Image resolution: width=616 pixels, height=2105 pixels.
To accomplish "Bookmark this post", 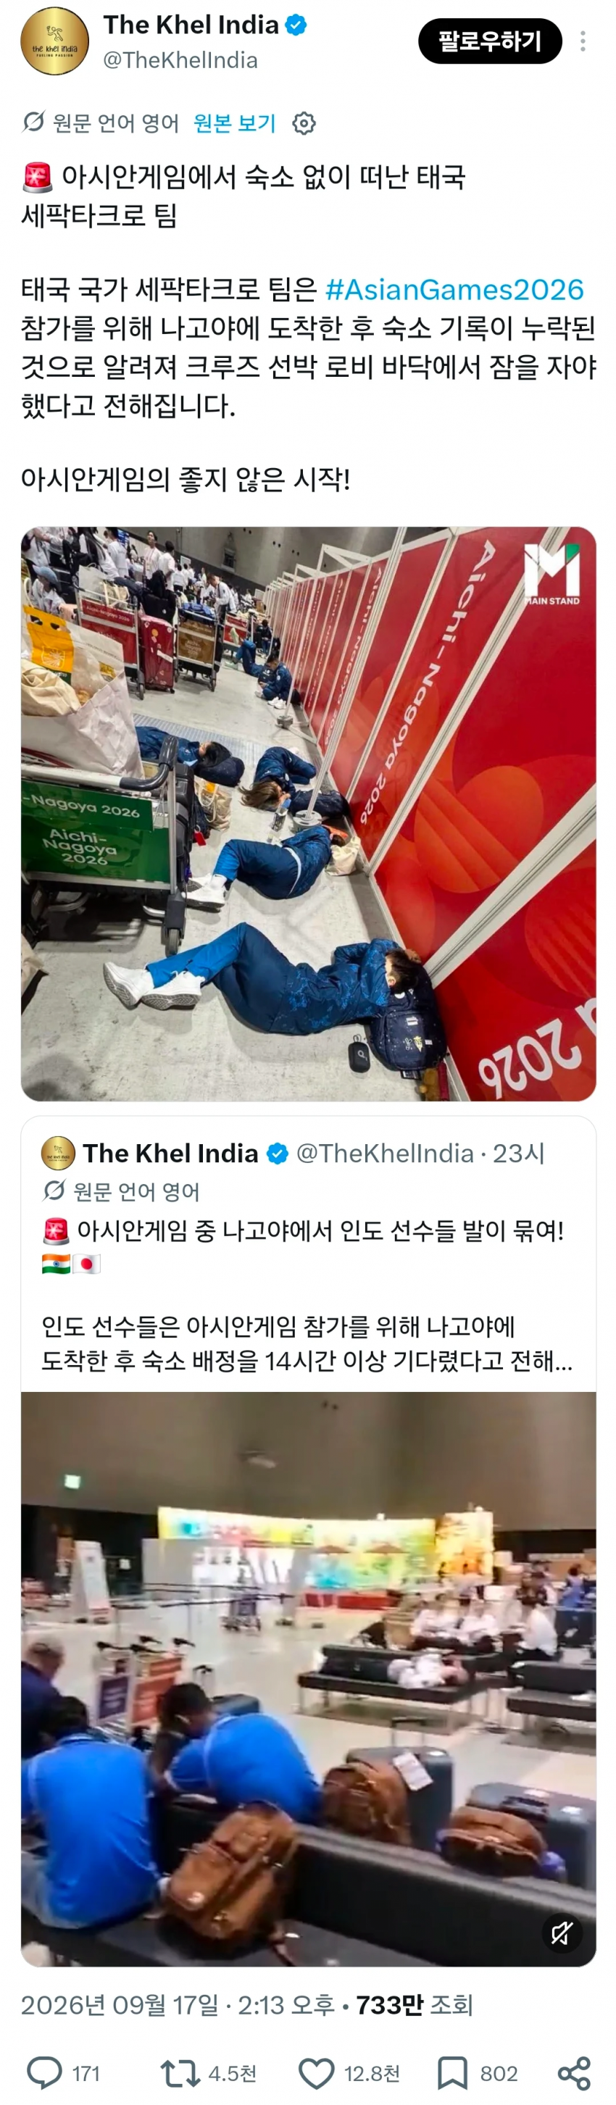I will 453,2073.
